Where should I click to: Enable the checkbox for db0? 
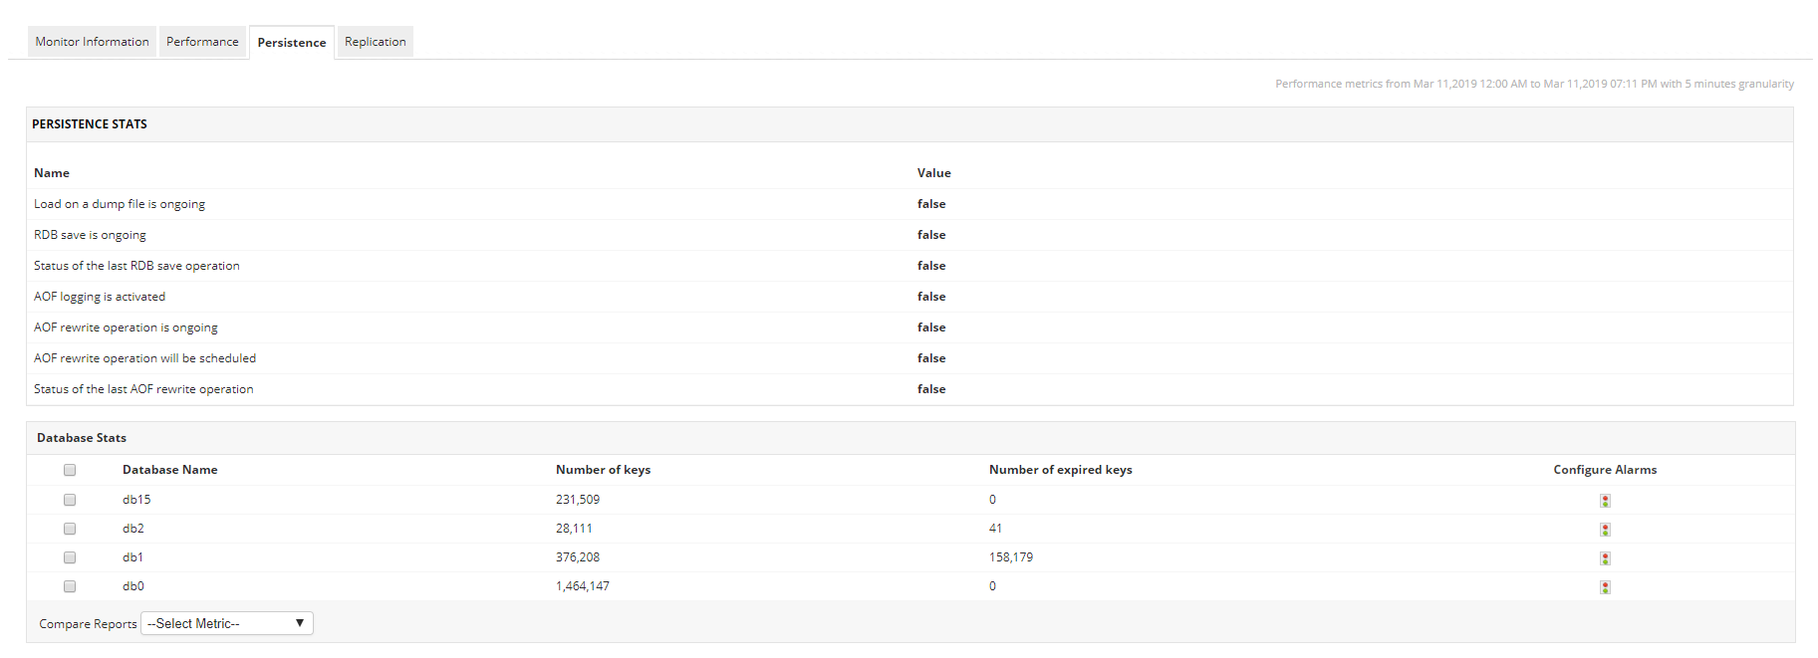coord(70,586)
